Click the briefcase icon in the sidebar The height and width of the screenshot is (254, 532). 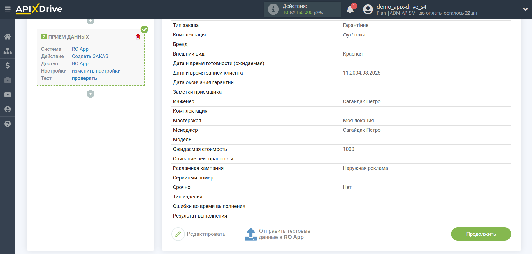[8, 80]
